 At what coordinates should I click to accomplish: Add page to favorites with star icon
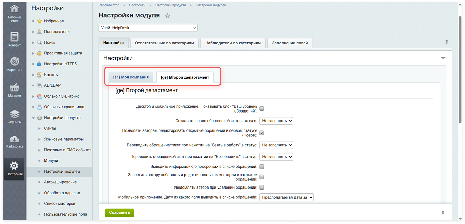pos(167,16)
